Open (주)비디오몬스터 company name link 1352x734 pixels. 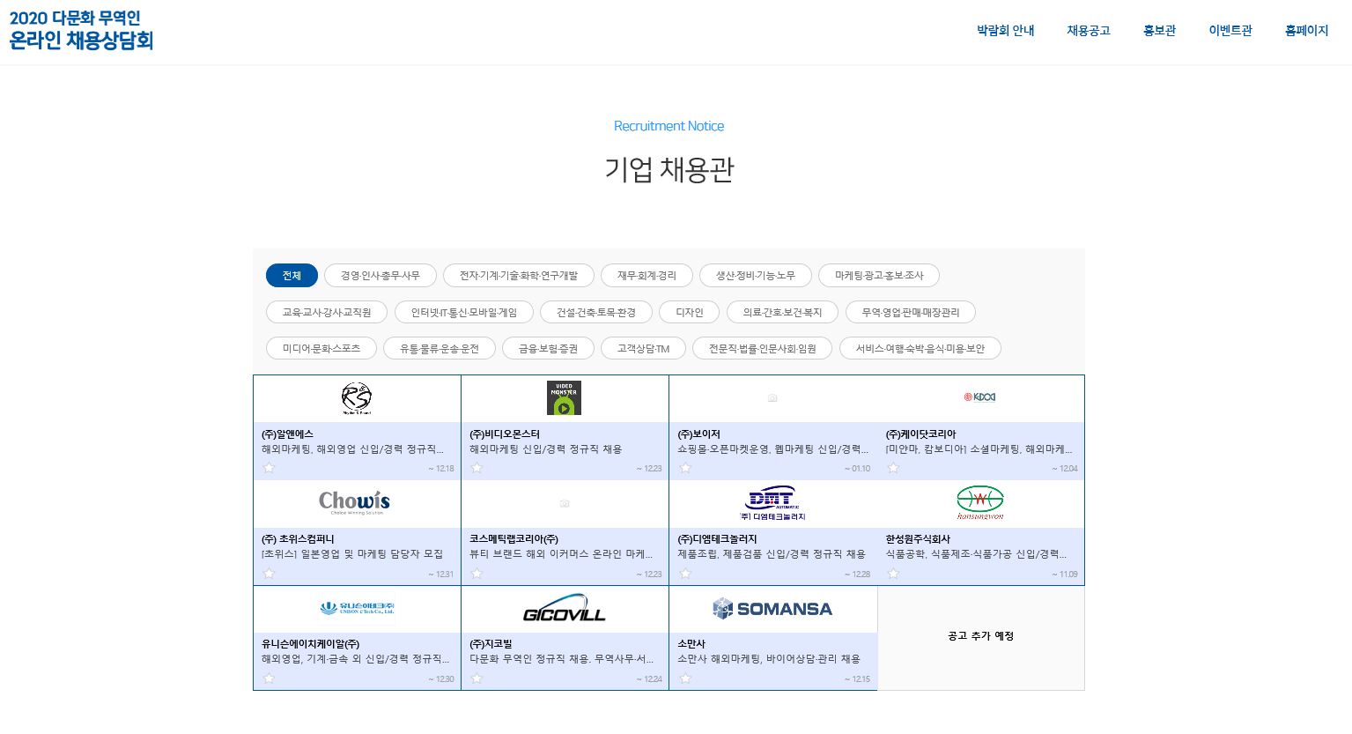click(x=505, y=434)
